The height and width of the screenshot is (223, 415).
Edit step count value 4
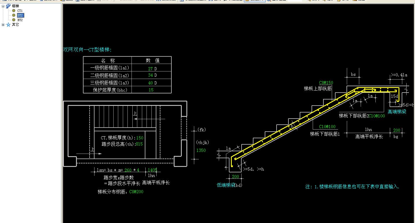click(x=138, y=170)
